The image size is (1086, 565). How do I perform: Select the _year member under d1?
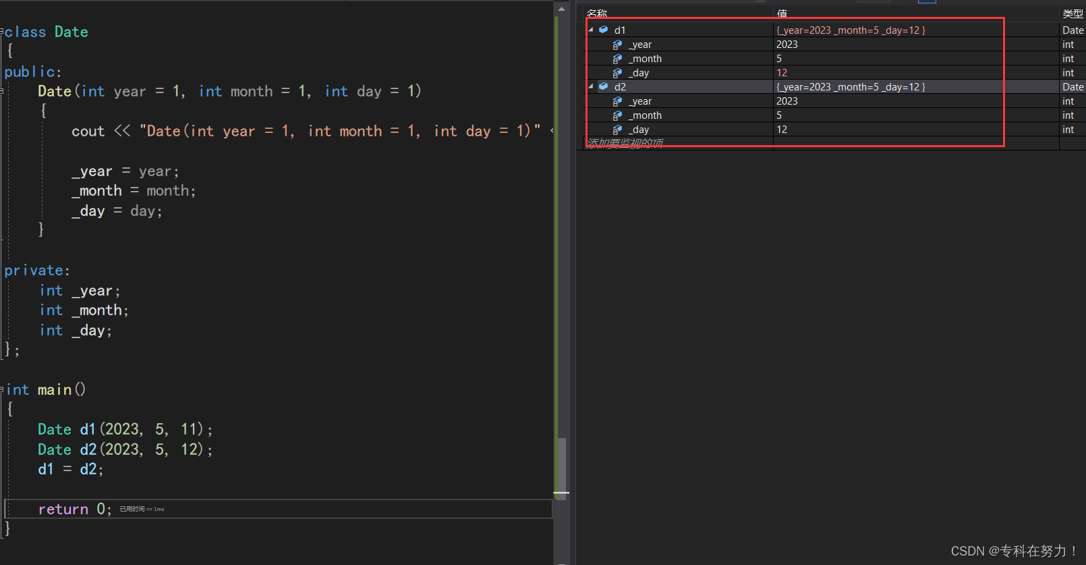[640, 45]
